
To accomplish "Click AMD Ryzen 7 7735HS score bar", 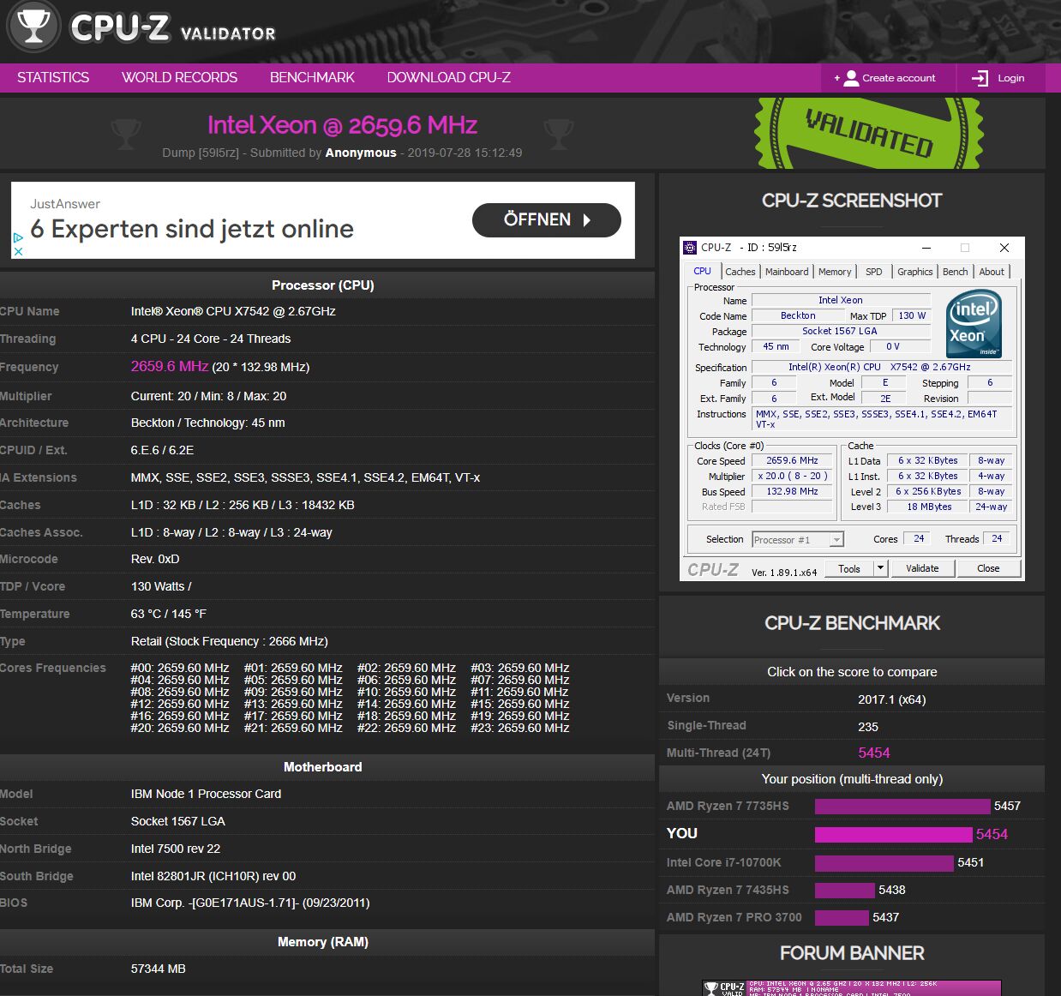I will pos(902,807).
